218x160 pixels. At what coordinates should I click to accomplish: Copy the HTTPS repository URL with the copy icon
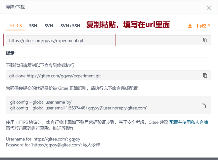[205, 40]
